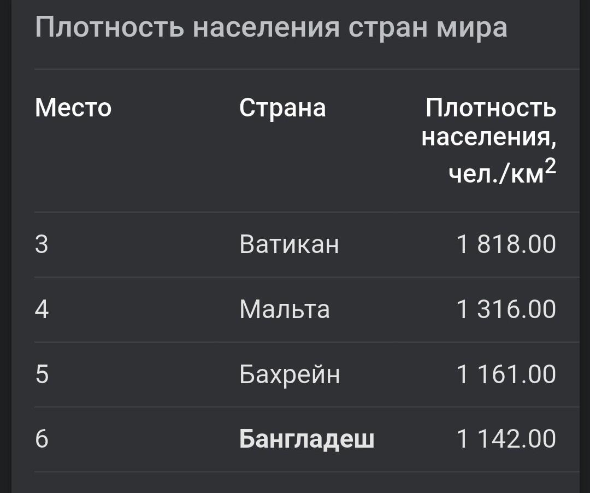Screen dimensions: 590x493
Task: Open the 'Мальта' country entry
Action: (x=285, y=309)
